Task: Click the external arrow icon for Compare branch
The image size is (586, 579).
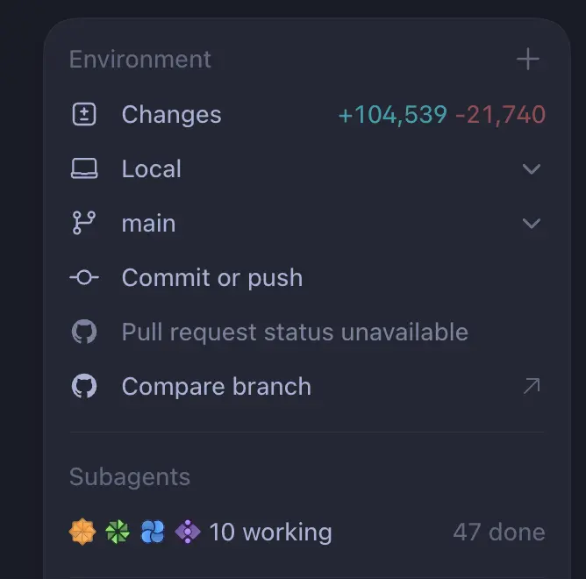Action: tap(532, 386)
